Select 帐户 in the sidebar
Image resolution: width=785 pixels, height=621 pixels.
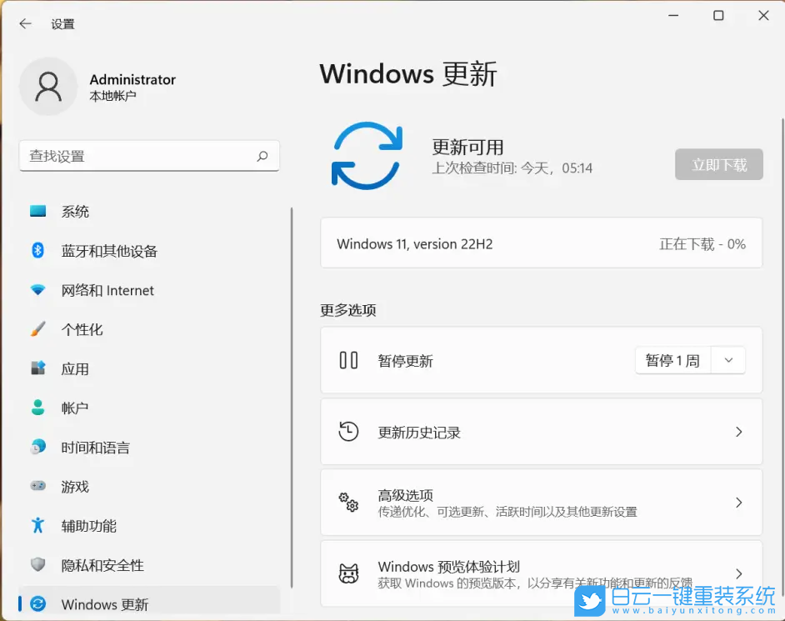click(x=76, y=408)
